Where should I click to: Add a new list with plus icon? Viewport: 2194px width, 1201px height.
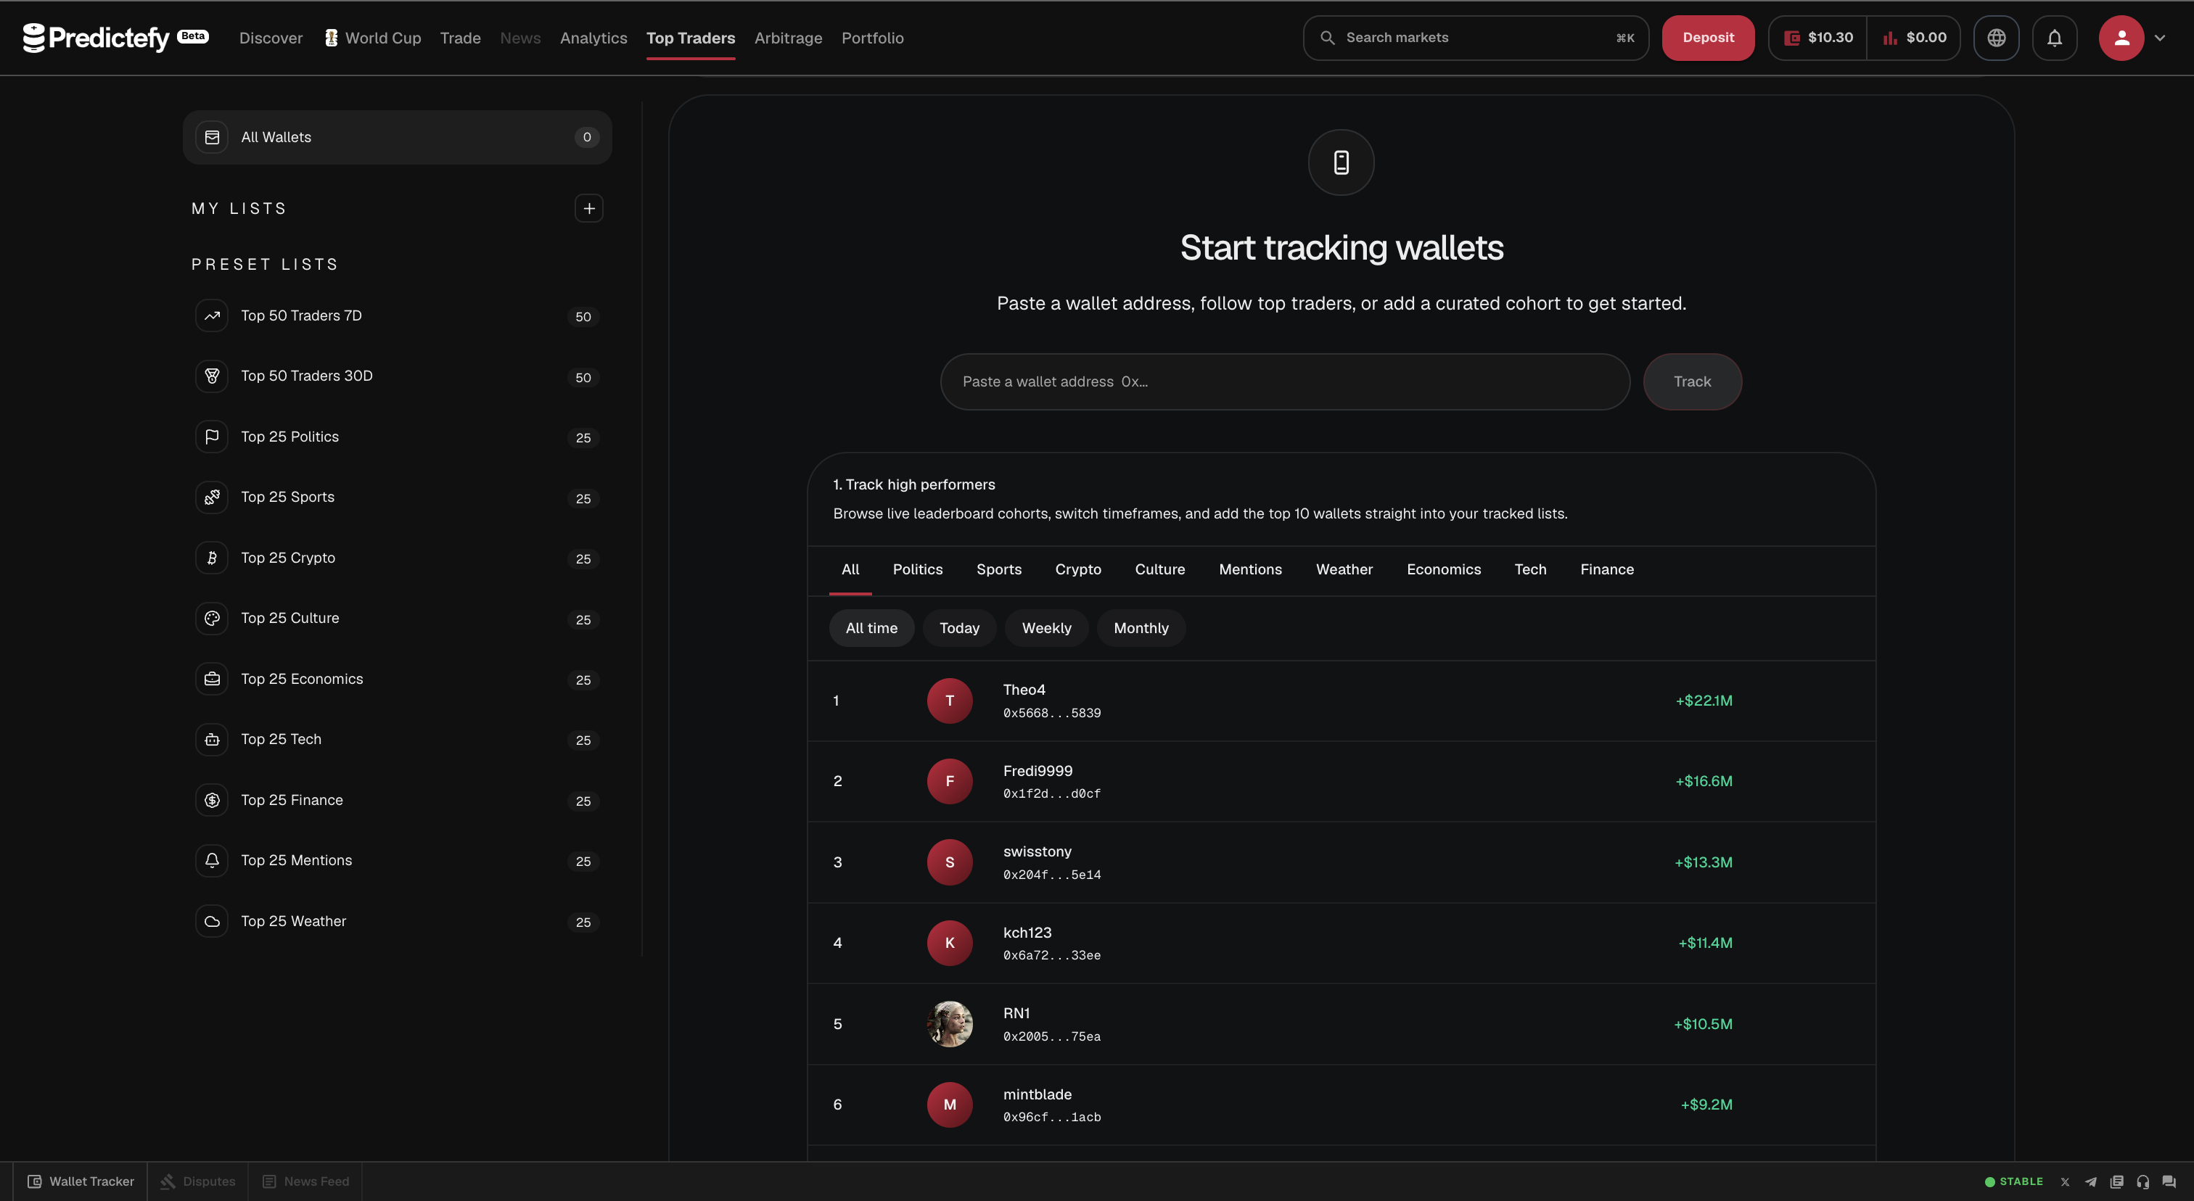pyautogui.click(x=588, y=209)
